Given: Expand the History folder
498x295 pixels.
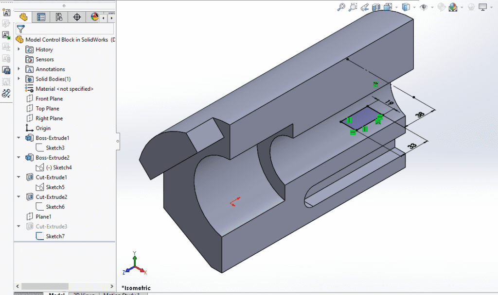Looking at the screenshot, I should point(19,49).
